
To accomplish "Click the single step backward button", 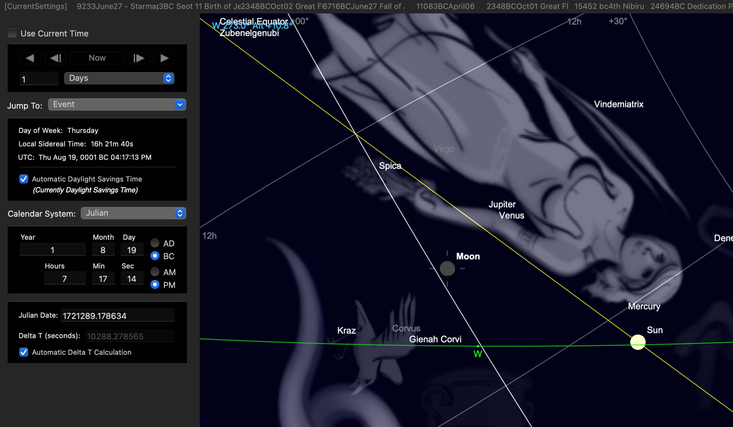I will point(55,58).
